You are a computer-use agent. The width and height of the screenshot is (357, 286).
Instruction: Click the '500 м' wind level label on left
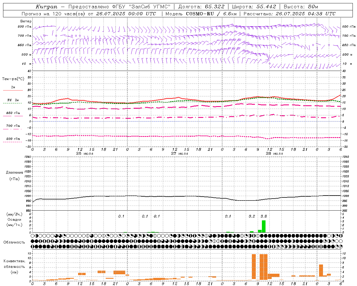pos(26,55)
